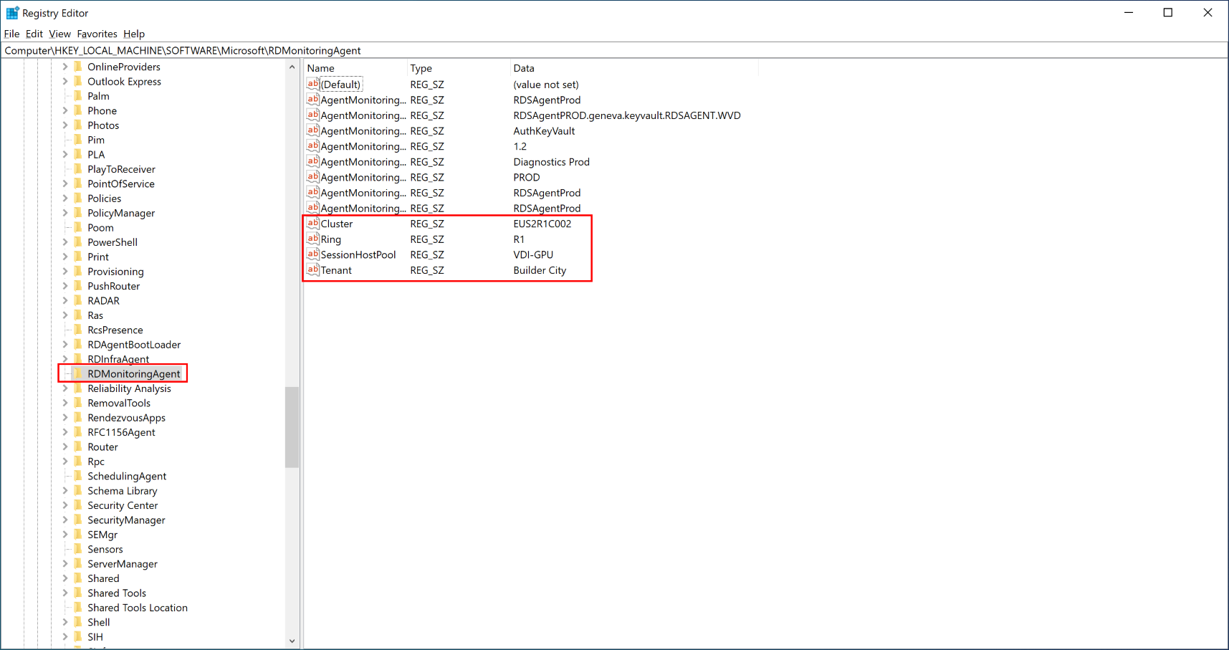Viewport: 1229px width, 650px height.
Task: Click the folder icon next to Shell
Action: tap(78, 622)
